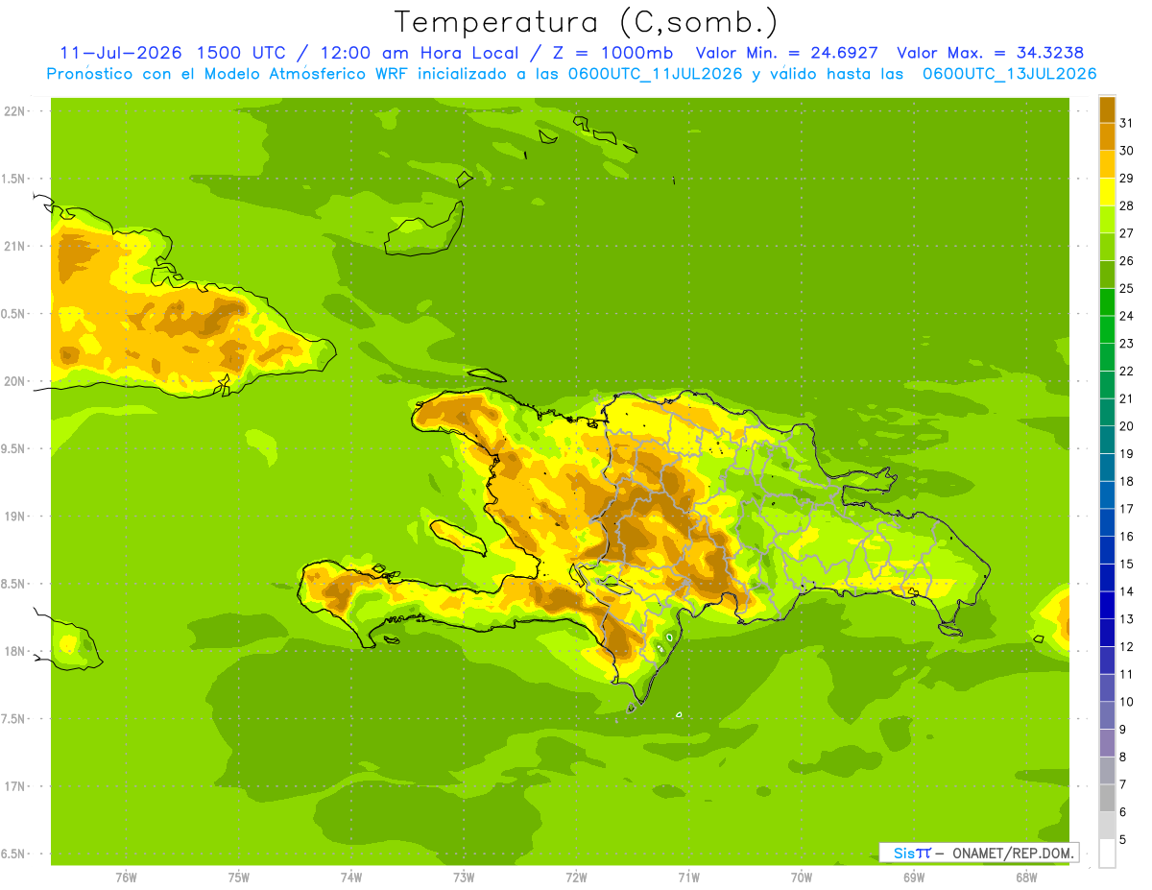This screenshot has width=1152, height=890.
Task: Click the colorbar label '17'
Action: pos(1126,509)
